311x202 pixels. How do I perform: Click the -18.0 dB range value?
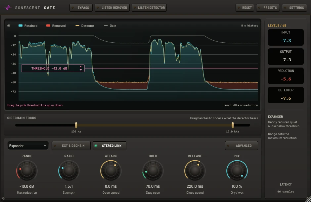tap(27, 186)
